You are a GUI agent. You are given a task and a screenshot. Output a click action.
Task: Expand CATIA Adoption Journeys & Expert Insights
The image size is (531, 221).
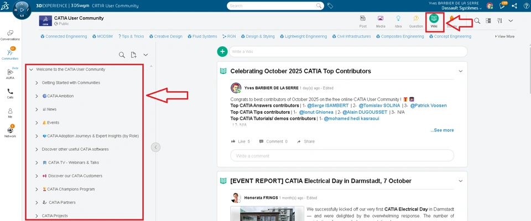click(x=37, y=136)
